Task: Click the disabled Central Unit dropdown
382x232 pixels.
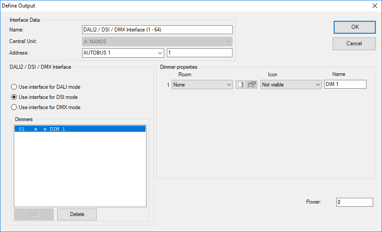Action: click(157, 42)
